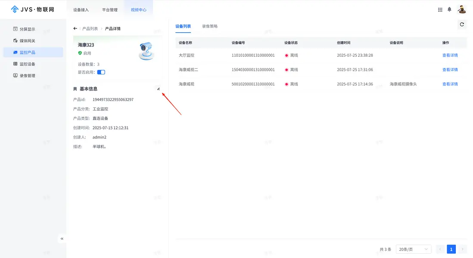Screen dimensions: 473x258
Task: Click product name 海康323
Action: (x=86, y=45)
